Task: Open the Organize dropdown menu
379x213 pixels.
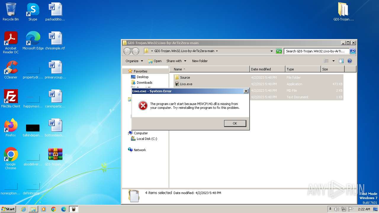Action: [x=134, y=61]
